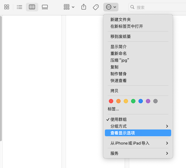Toggle 使用群组 checked option
This screenshot has height=168, width=186.
(x=118, y=119)
